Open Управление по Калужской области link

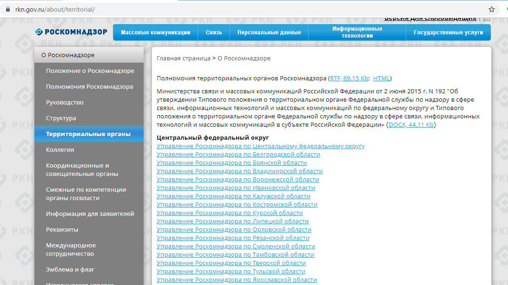click(234, 196)
